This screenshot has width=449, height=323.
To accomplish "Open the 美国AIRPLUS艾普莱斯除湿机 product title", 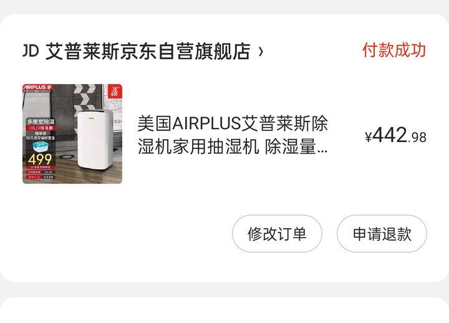I will pos(233,135).
